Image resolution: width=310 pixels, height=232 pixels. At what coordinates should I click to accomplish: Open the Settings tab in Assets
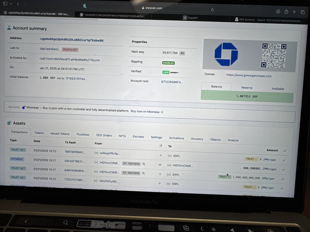[x=157, y=137]
